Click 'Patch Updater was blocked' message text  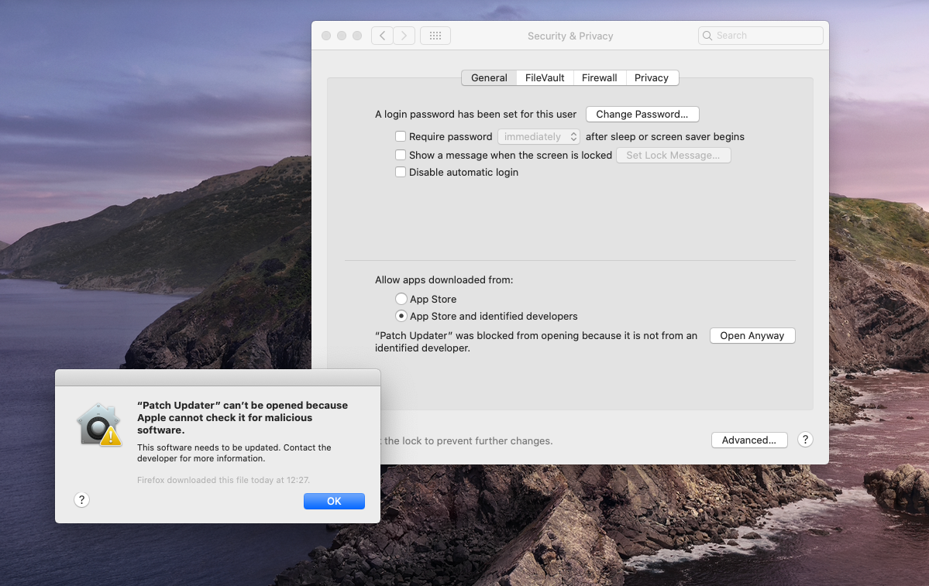(x=536, y=341)
